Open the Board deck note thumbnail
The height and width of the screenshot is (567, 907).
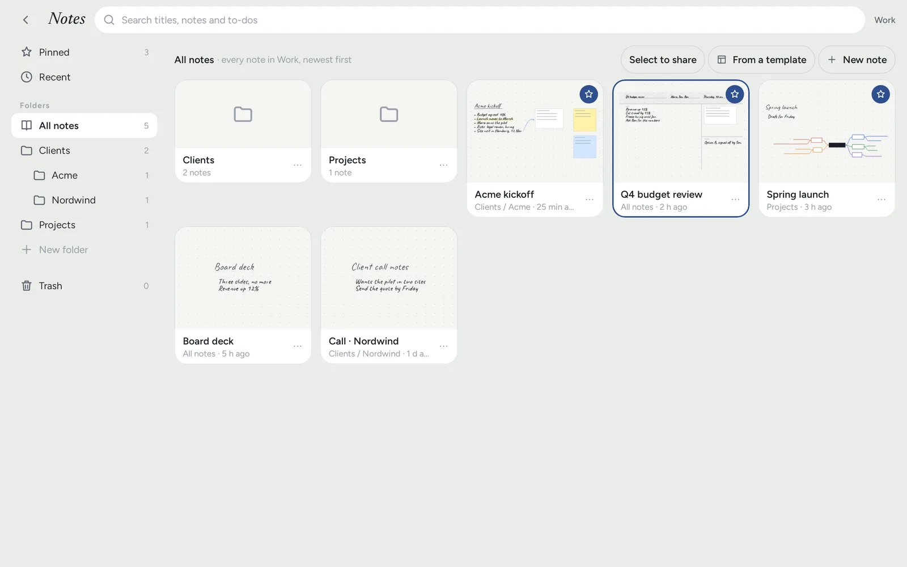coord(243,278)
